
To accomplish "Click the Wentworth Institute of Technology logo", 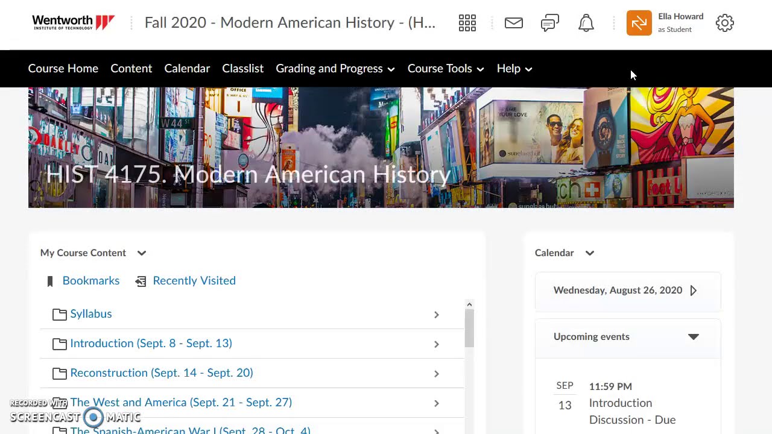I will [73, 23].
